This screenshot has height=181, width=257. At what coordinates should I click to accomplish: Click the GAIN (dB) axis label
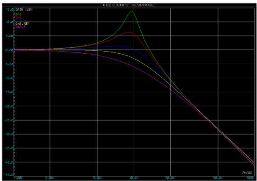(x=25, y=9)
